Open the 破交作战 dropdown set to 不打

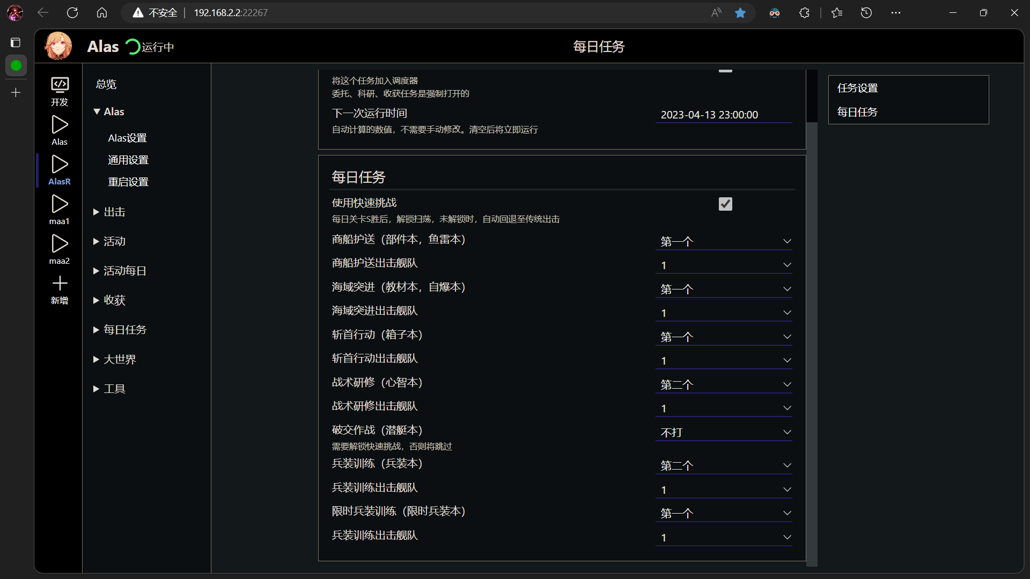[724, 432]
